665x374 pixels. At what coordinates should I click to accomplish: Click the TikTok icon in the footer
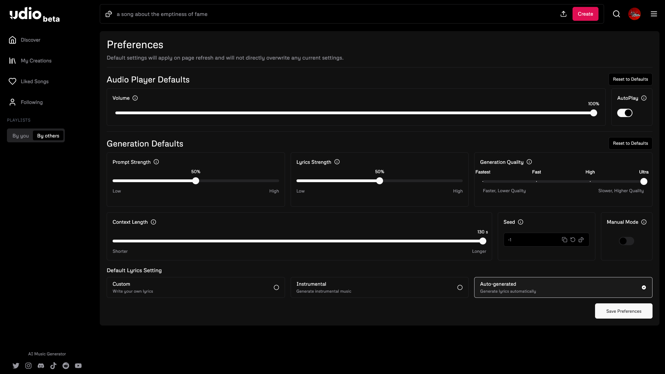click(x=53, y=366)
